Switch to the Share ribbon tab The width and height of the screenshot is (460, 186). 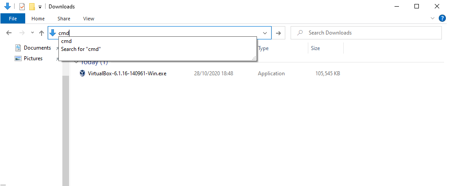pos(64,19)
